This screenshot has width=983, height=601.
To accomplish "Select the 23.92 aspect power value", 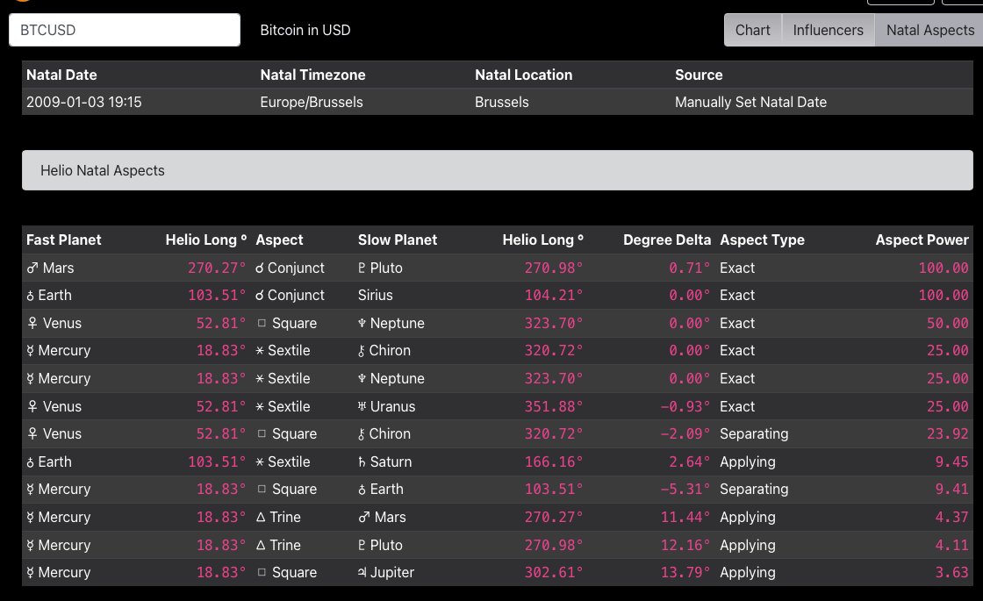I will pyautogui.click(x=947, y=433).
